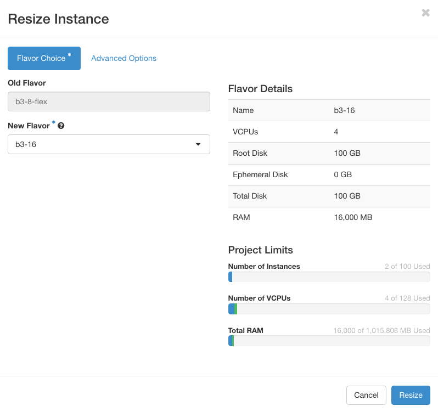Click the Flavor Details heading
438x412 pixels.
pyautogui.click(x=260, y=89)
